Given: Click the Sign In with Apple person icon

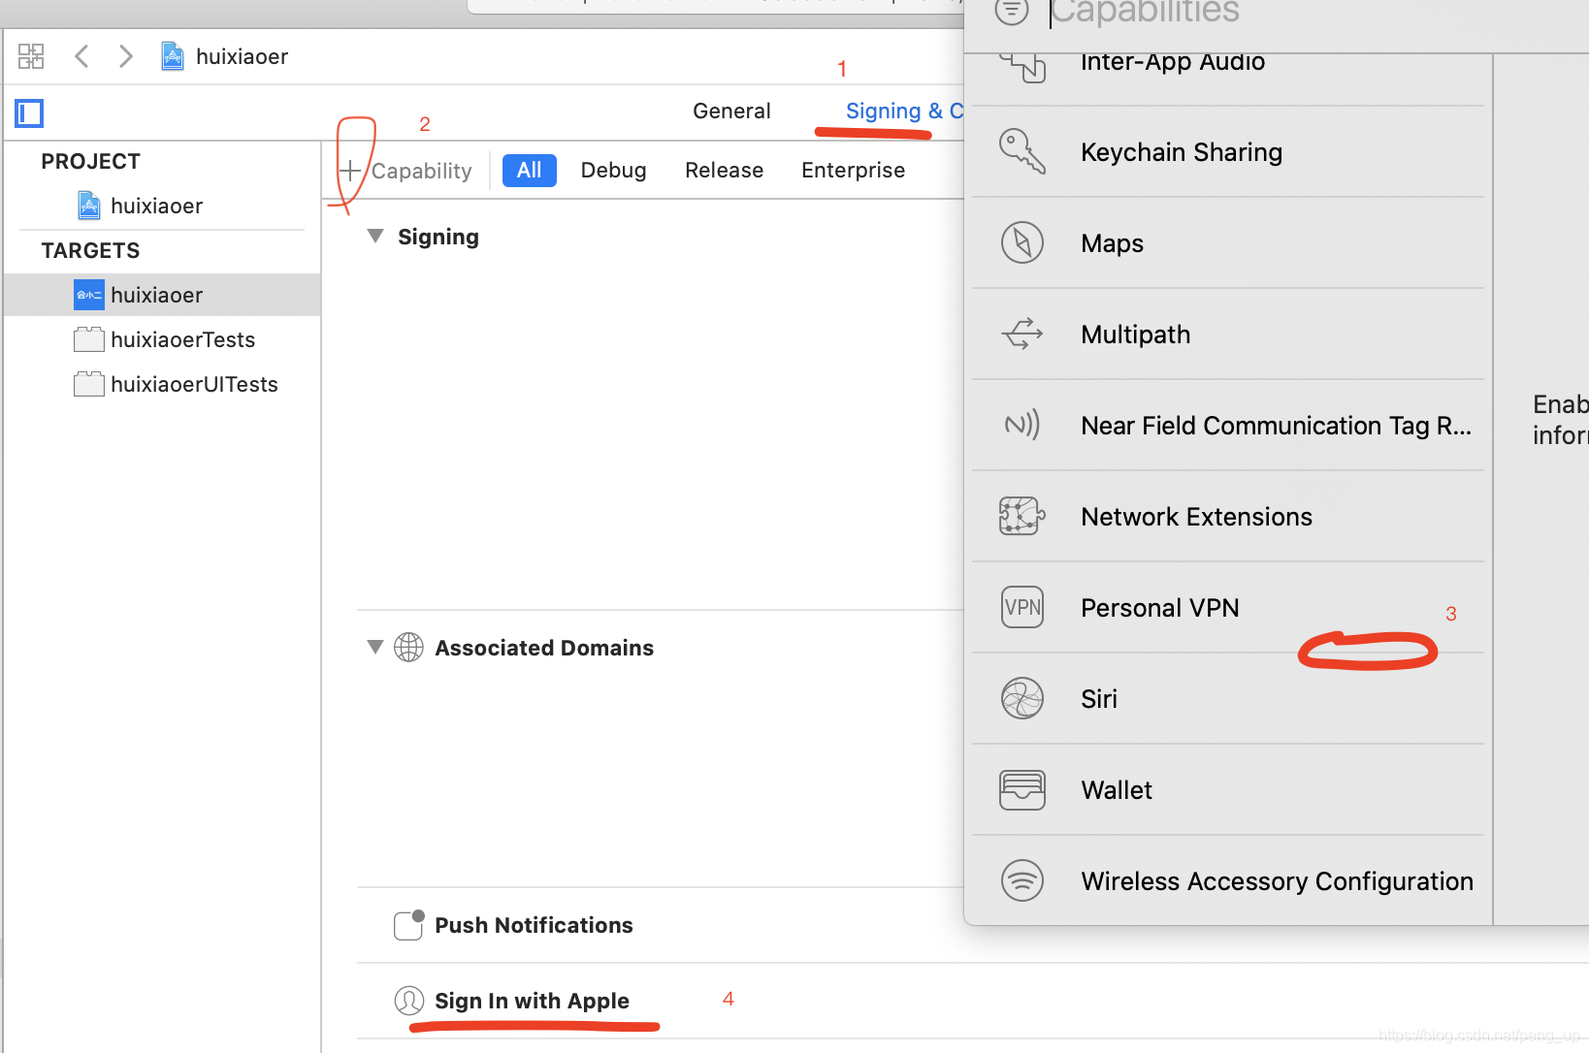Looking at the screenshot, I should click(x=409, y=1000).
